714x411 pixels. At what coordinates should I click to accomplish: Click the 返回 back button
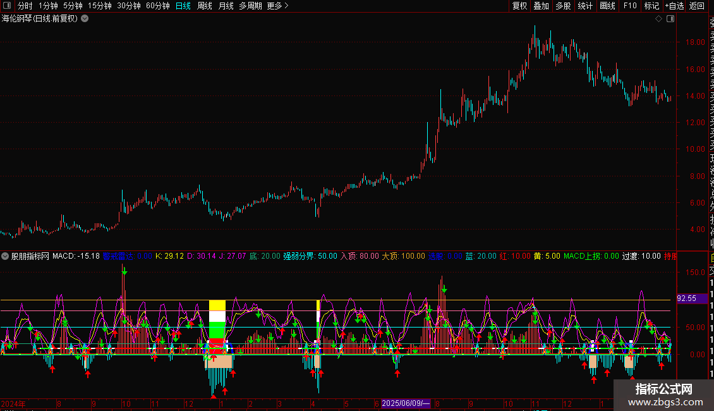click(x=697, y=6)
